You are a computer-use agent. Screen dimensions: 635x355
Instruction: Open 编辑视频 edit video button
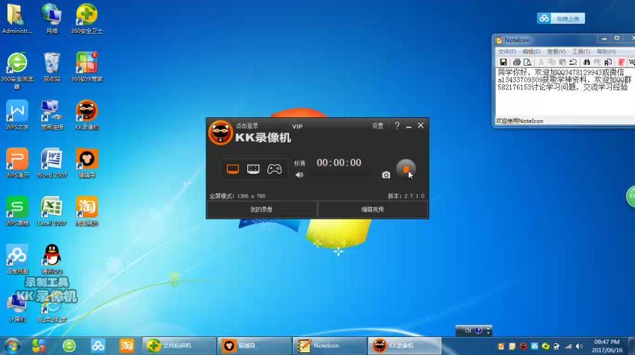373,210
